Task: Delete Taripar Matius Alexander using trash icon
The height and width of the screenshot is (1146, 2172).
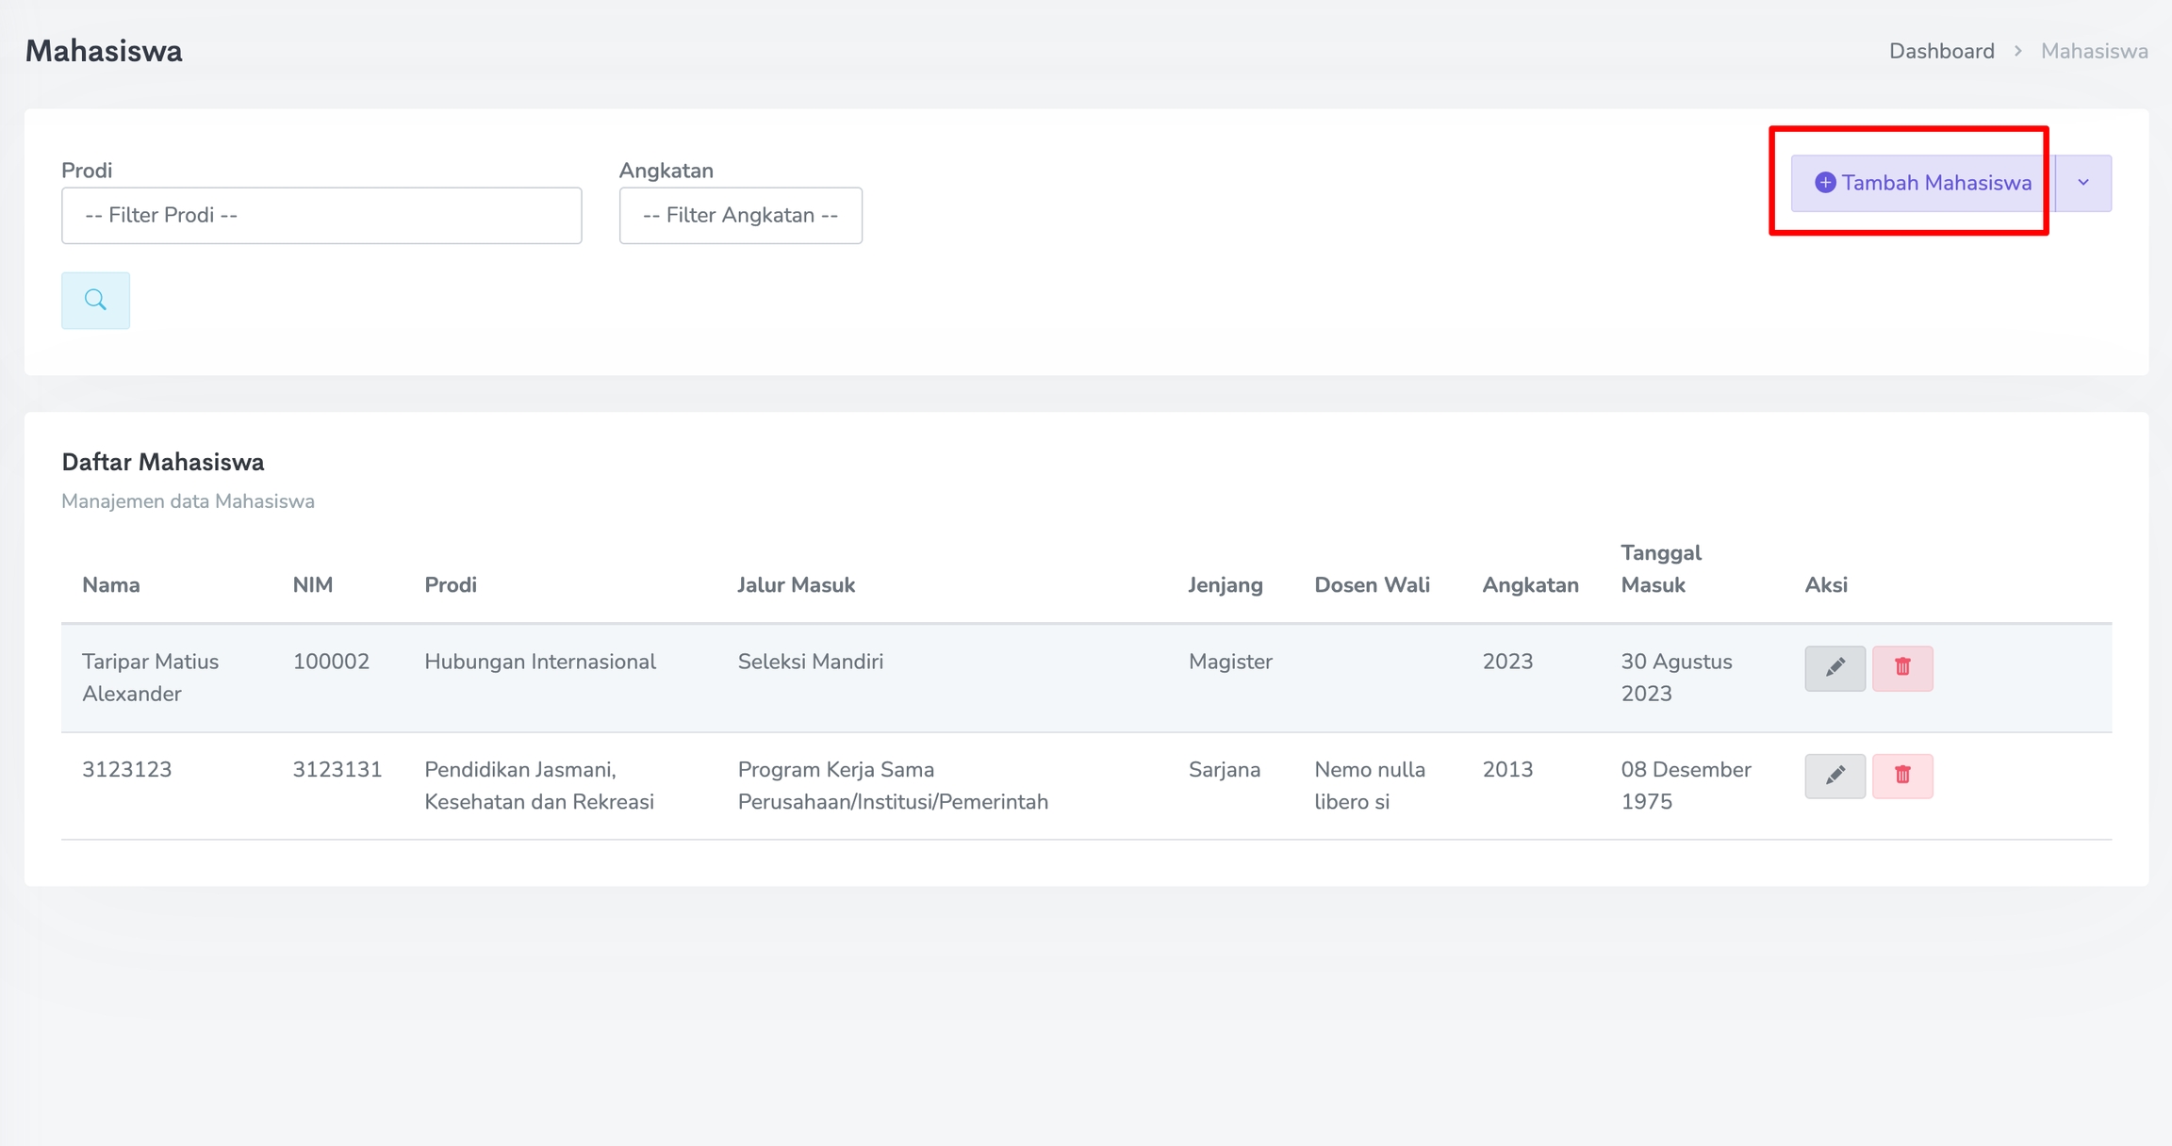Action: click(1902, 668)
